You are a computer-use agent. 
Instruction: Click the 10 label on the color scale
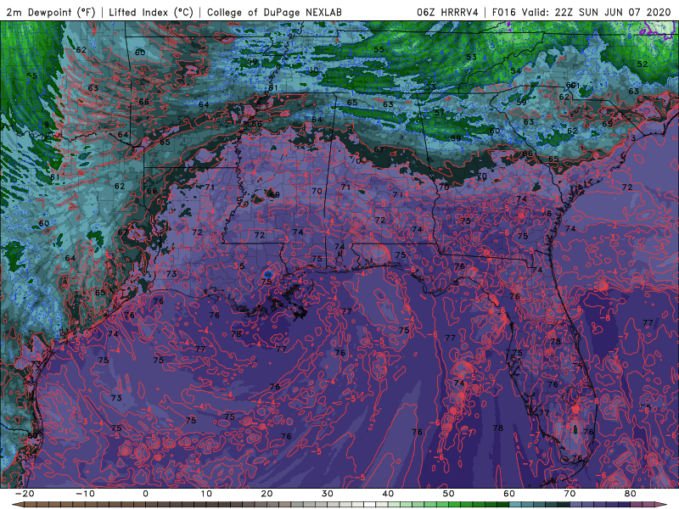[206, 494]
